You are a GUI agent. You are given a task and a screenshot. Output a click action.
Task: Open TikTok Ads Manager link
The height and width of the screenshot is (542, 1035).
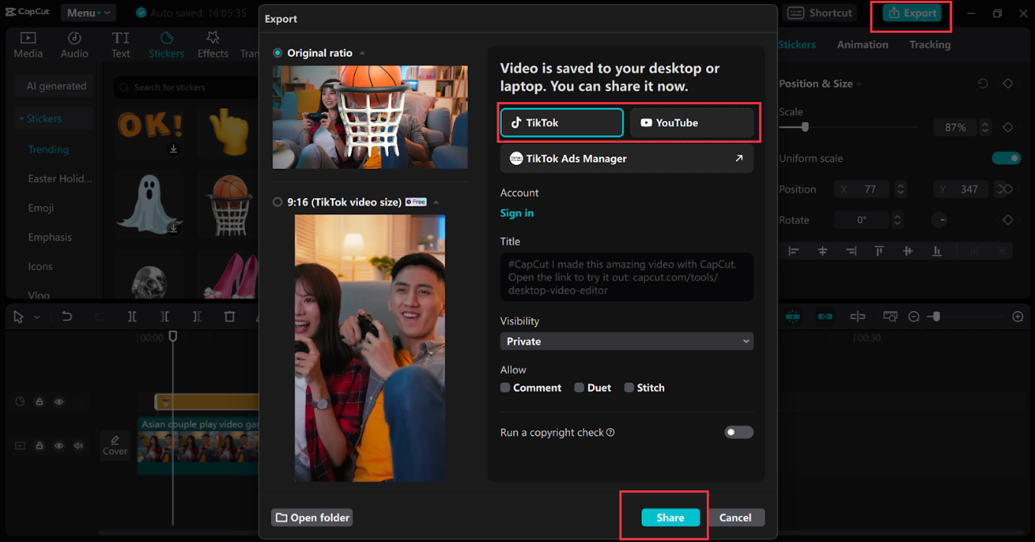pyautogui.click(x=627, y=159)
